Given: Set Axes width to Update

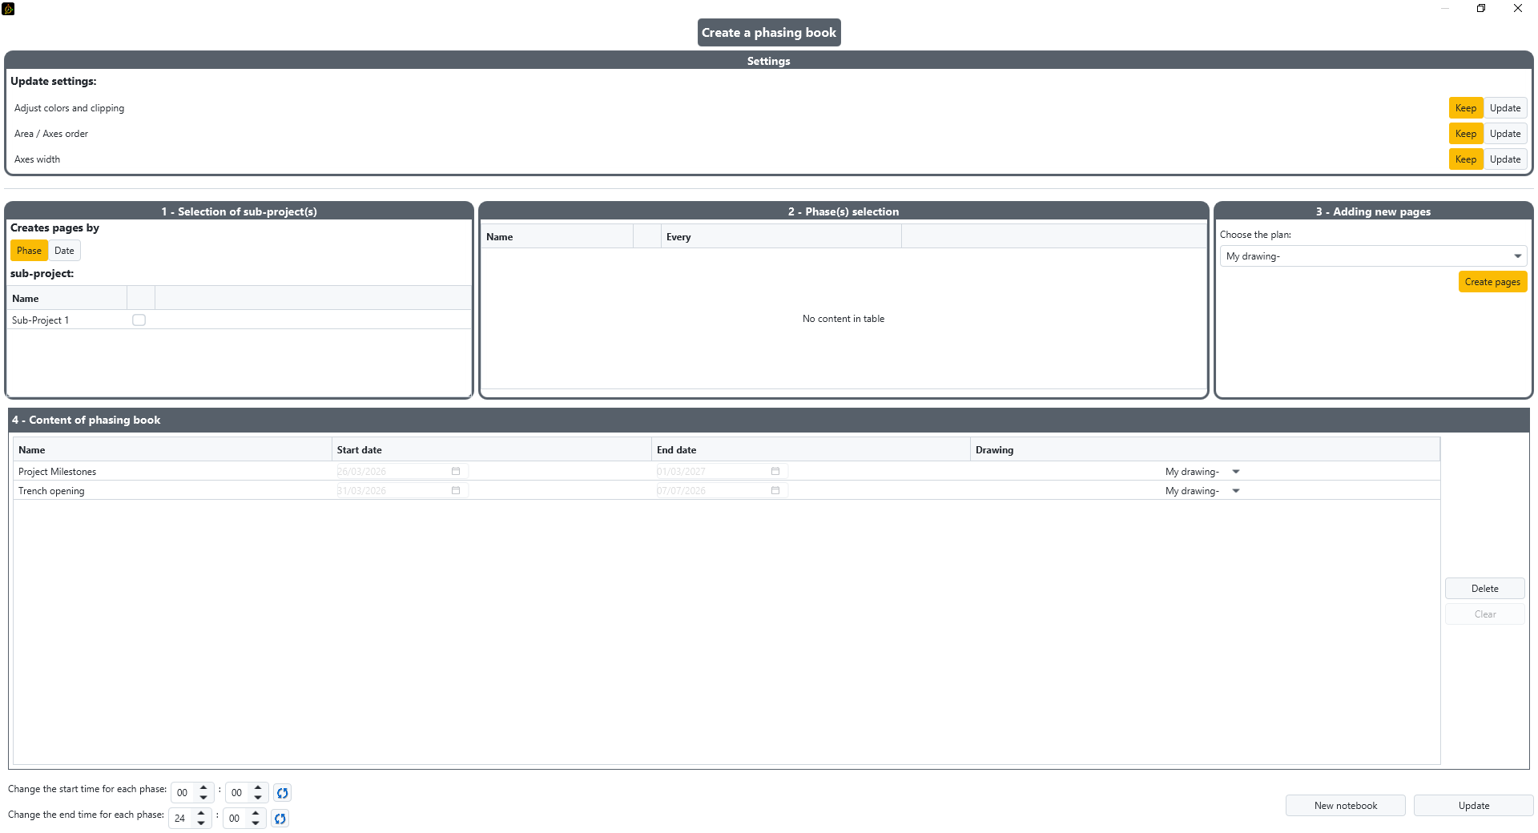Looking at the screenshot, I should click(1505, 159).
